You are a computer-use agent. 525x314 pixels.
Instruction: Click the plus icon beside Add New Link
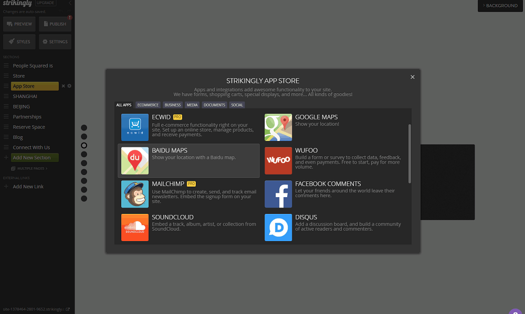(6, 186)
